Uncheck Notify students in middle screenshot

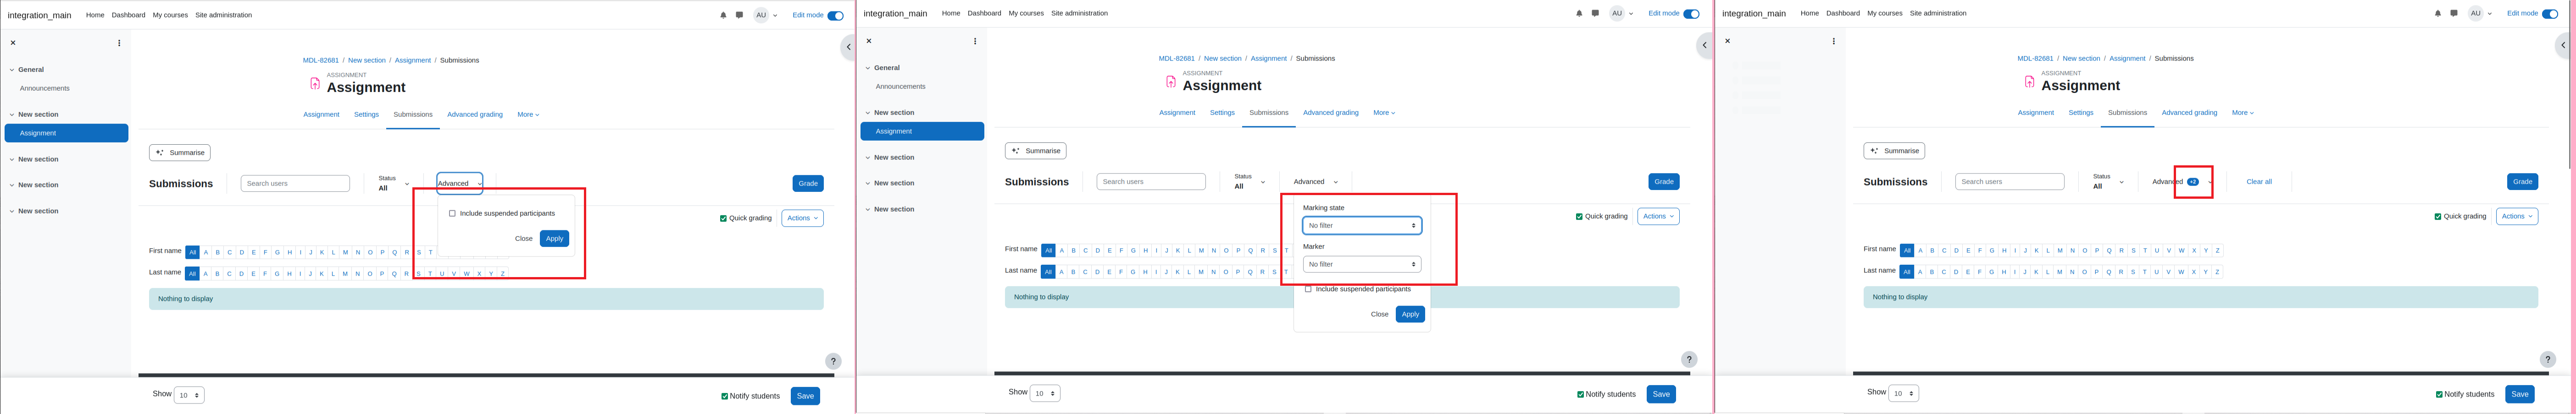pyautogui.click(x=1580, y=394)
